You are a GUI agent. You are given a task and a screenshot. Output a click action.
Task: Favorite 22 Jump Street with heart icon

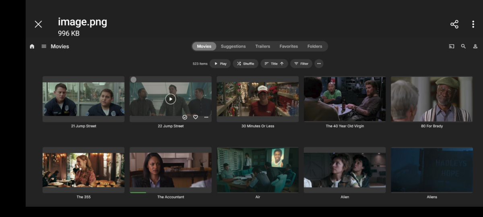click(196, 117)
